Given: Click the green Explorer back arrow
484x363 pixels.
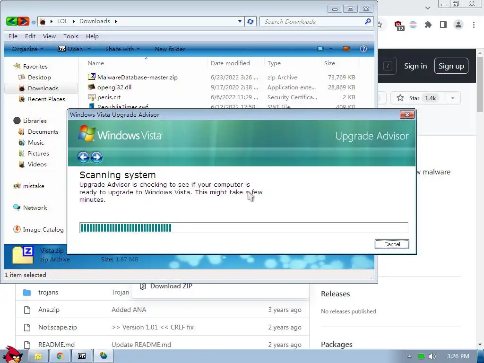Looking at the screenshot, I should click(11, 21).
